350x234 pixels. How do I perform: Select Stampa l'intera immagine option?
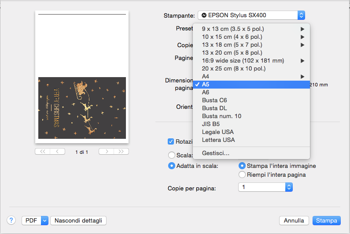[x=242, y=166]
